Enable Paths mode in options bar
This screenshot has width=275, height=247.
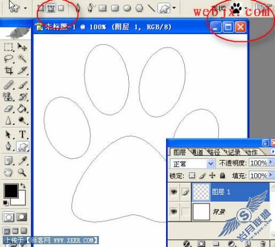(x=51, y=8)
